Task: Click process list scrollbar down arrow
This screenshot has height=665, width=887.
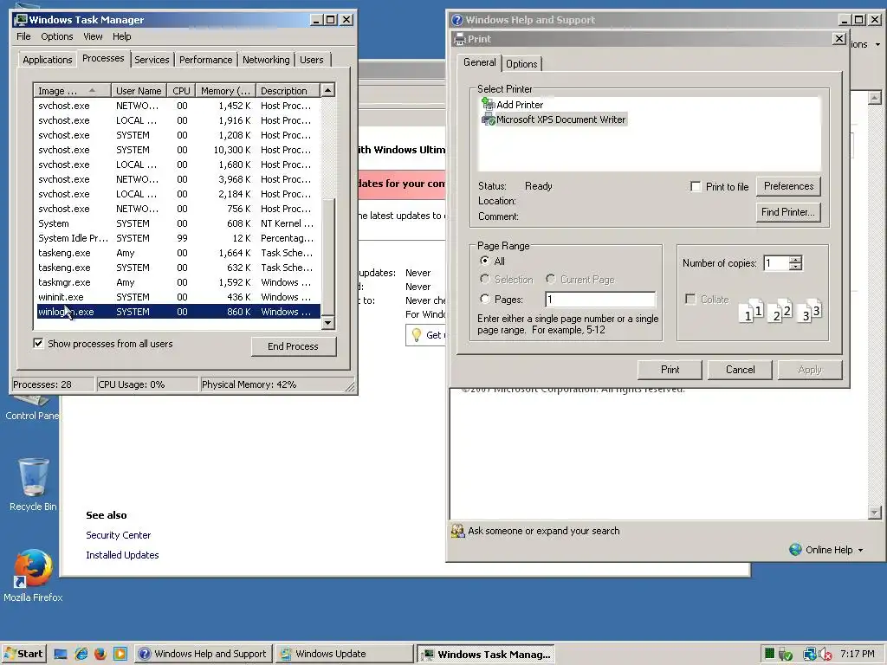Action: [327, 323]
